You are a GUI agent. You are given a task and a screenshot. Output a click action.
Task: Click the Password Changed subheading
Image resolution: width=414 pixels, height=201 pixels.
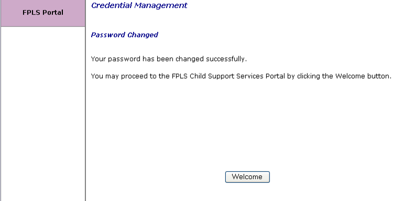pos(124,35)
